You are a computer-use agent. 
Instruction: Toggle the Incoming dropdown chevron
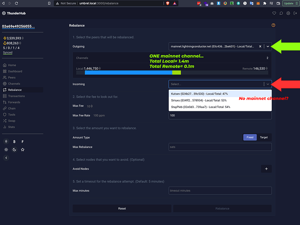coord(268,84)
